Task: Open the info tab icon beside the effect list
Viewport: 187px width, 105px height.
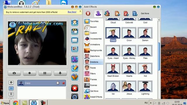Action: pos(11,82)
